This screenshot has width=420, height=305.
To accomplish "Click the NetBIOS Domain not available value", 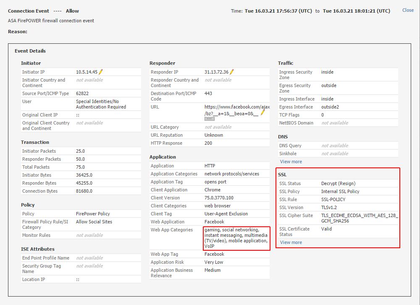I will point(335,123).
